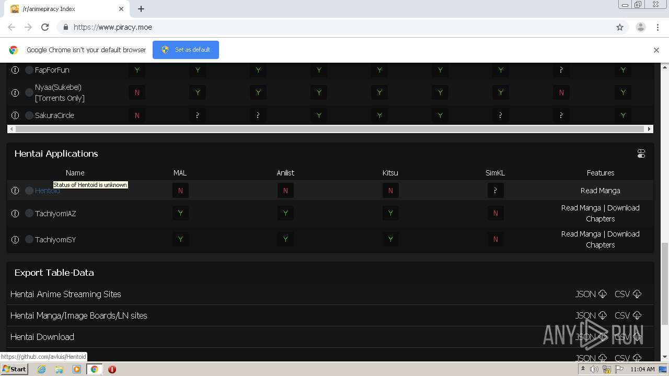Download CSV for Hentai Anime Streaming Sites
The width and height of the screenshot is (669, 376).
[x=628, y=294]
